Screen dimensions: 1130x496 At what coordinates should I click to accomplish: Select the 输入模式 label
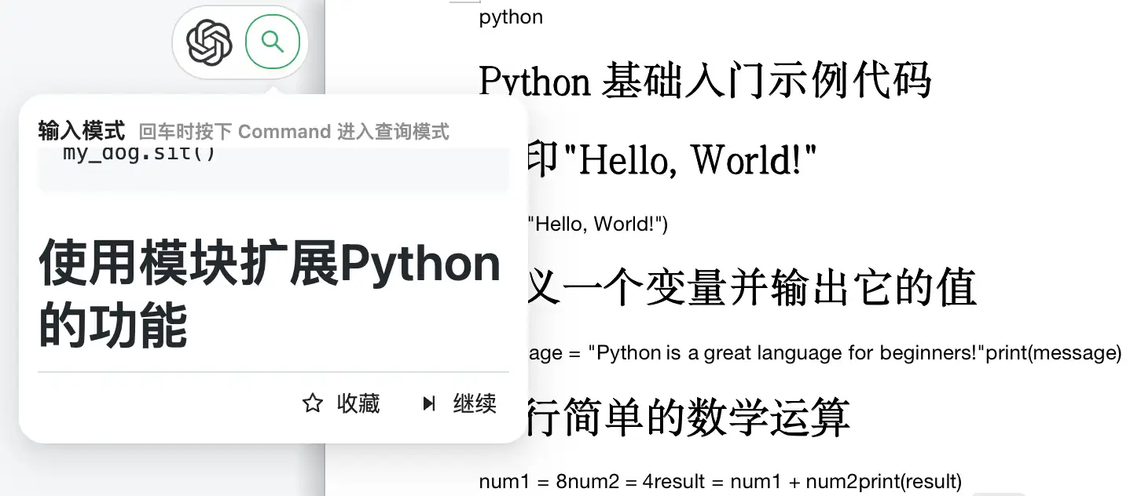click(x=82, y=130)
